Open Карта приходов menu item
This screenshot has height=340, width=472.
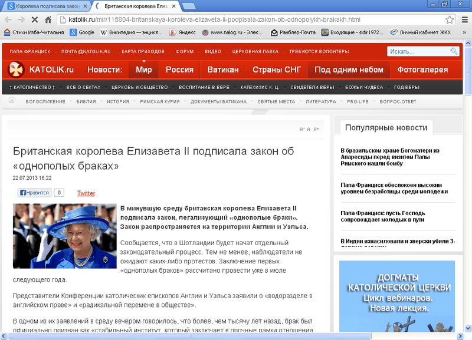point(143,51)
